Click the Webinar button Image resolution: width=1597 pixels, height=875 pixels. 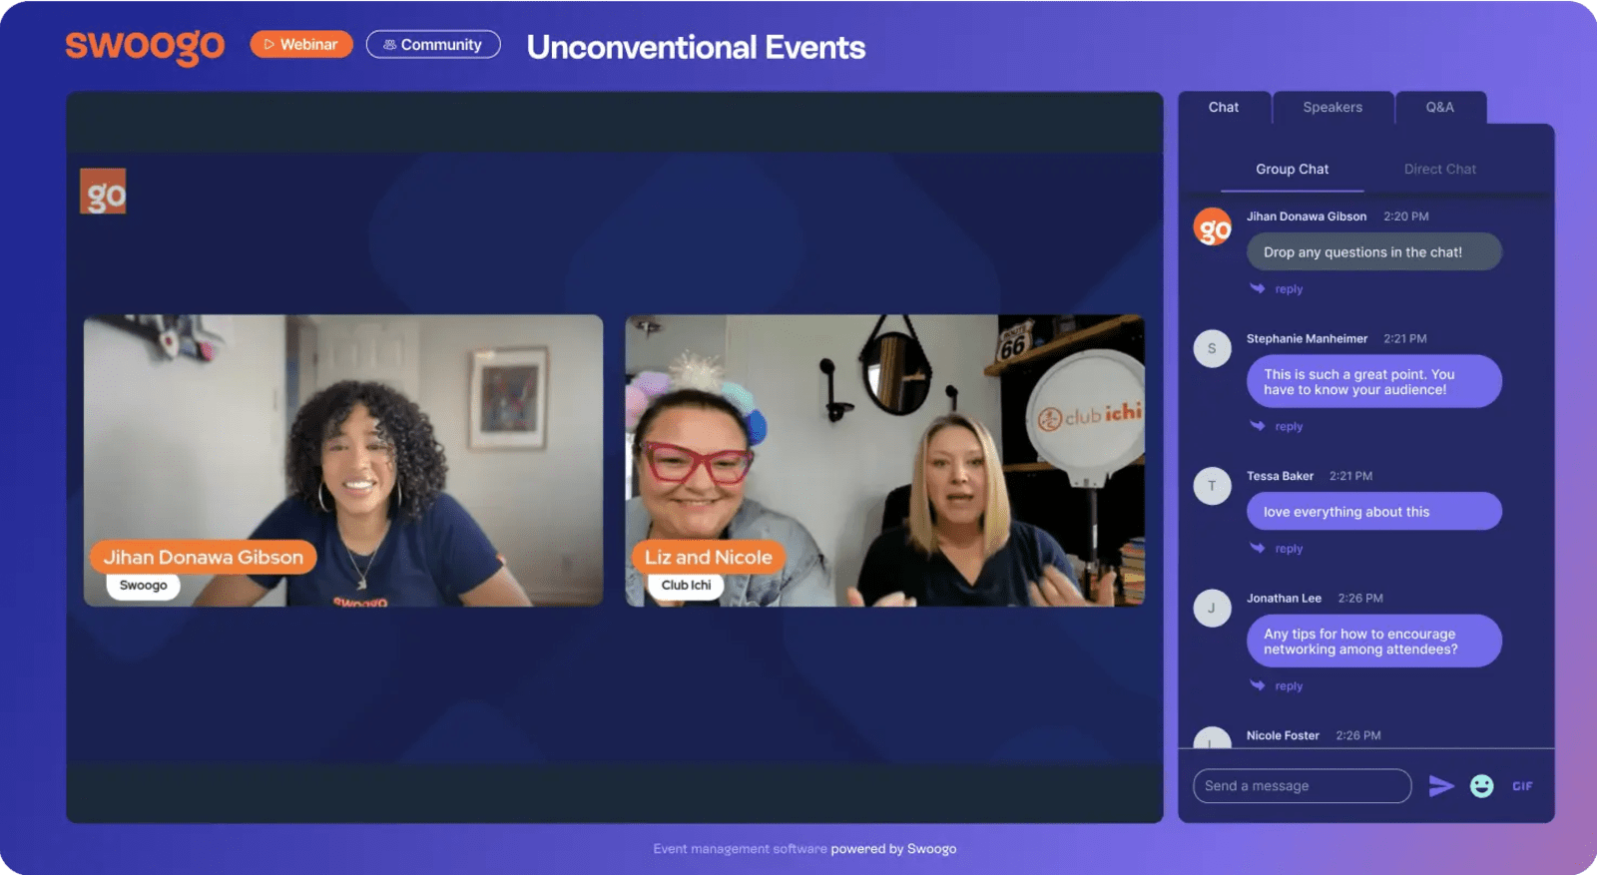[x=301, y=45]
